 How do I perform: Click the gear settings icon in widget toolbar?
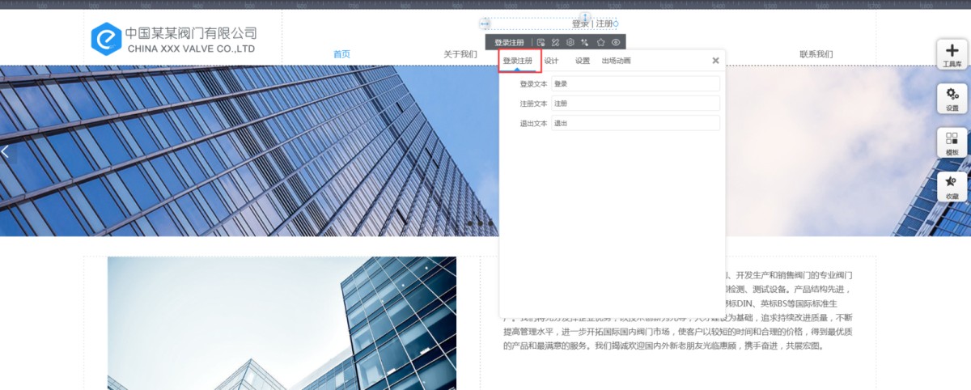click(570, 42)
